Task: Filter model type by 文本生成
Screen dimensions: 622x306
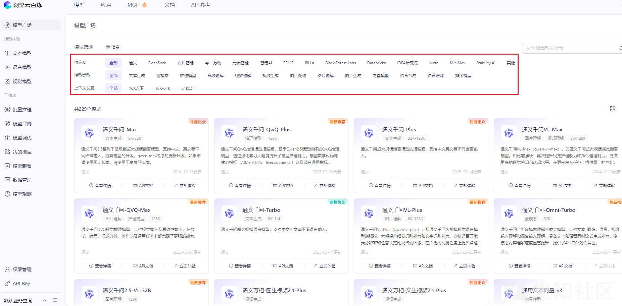Action: tap(137, 76)
